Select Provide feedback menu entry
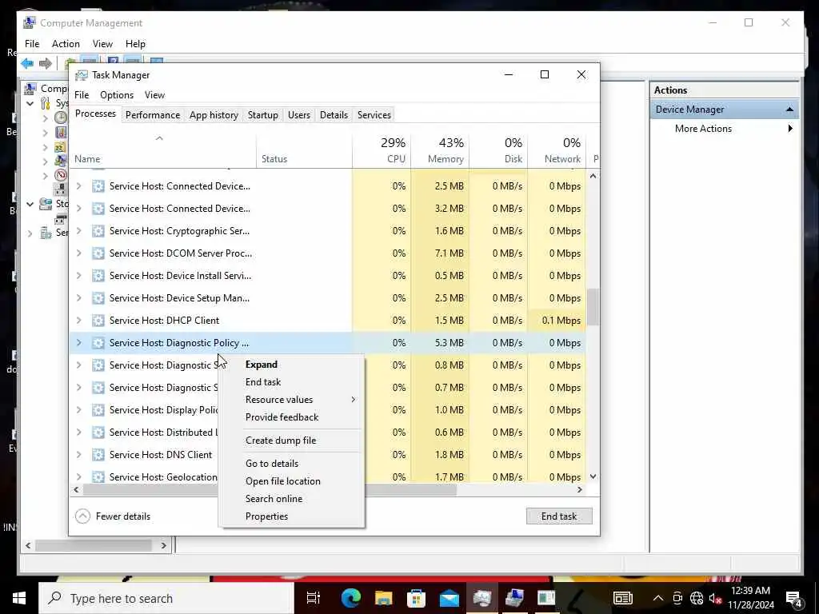The width and height of the screenshot is (819, 614). coord(282,417)
